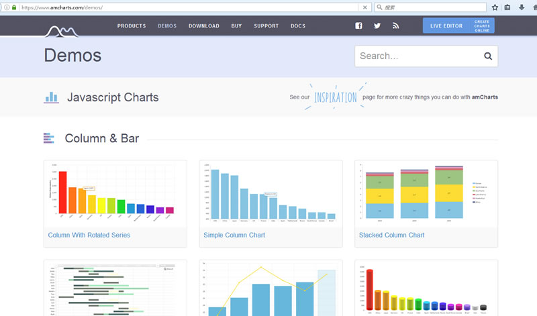Click the RSS feed icon
The width and height of the screenshot is (537, 316).
pyautogui.click(x=396, y=26)
